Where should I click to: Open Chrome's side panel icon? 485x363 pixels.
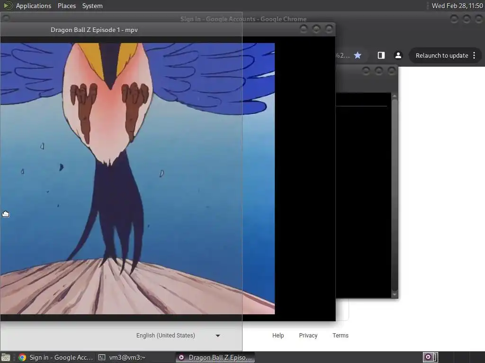381,55
